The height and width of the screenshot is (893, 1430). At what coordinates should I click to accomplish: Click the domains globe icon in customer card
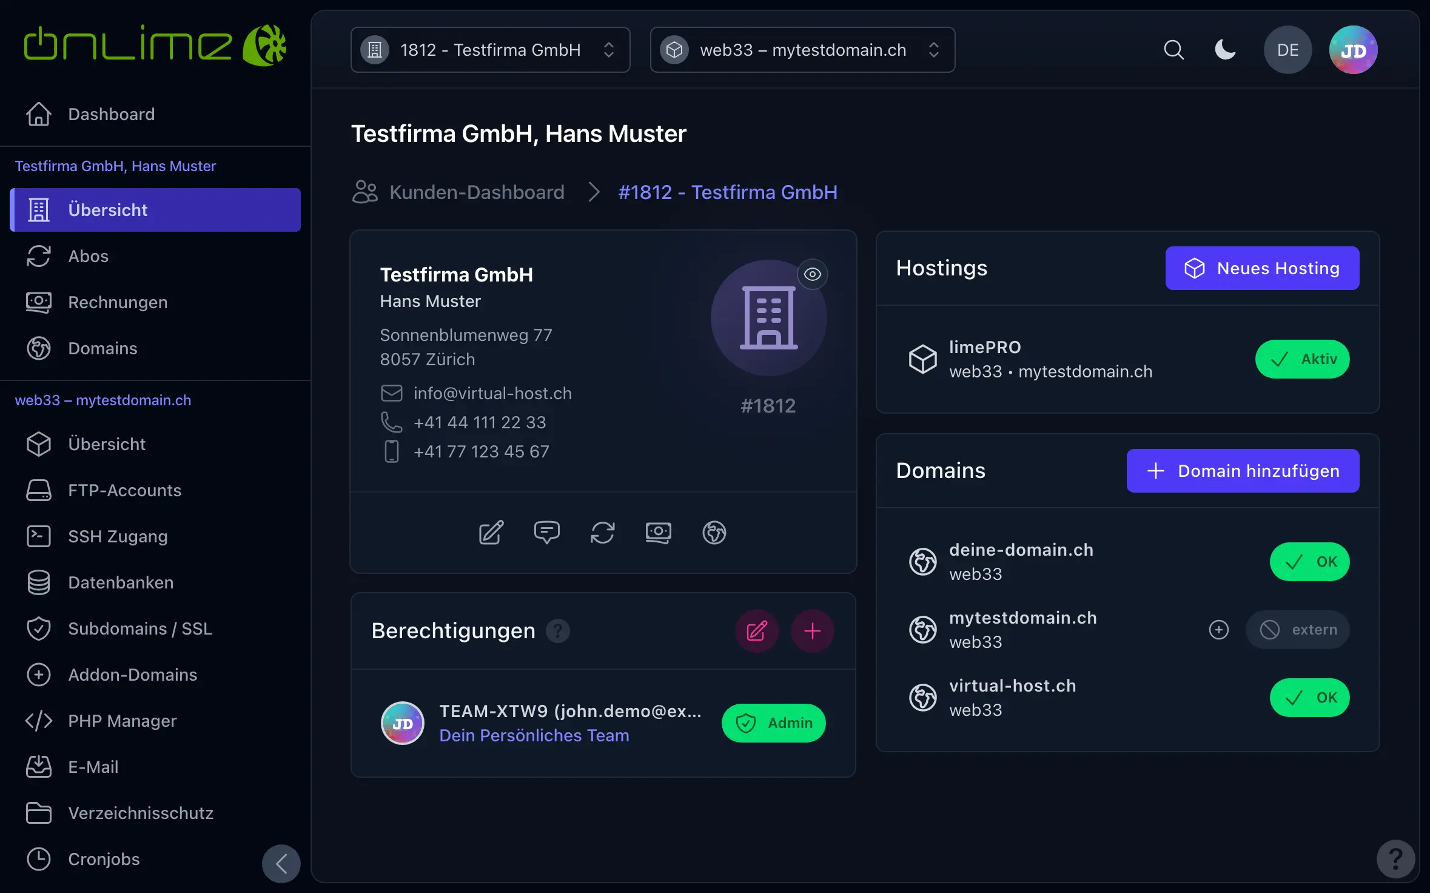714,533
